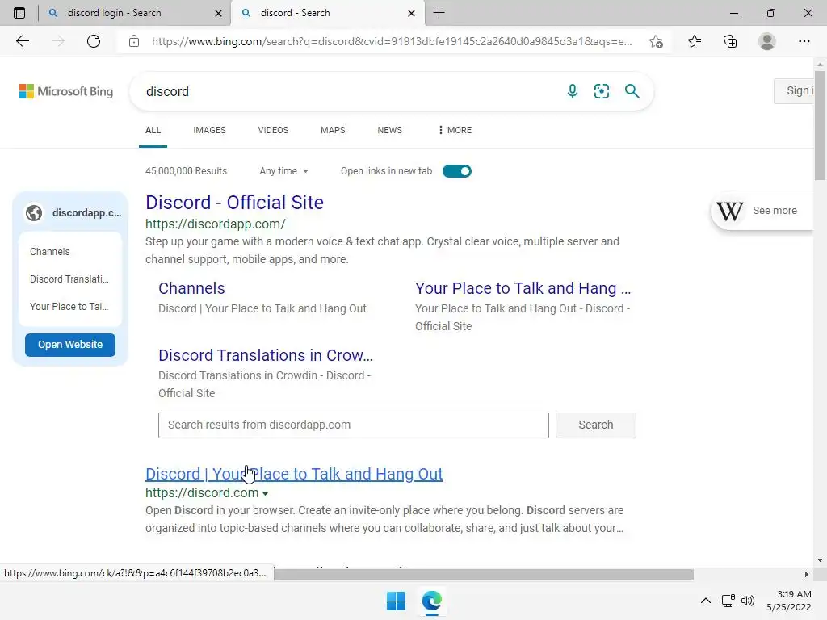Open 'Discord Translations in Crow...' sublink
827x620 pixels.
(x=265, y=355)
